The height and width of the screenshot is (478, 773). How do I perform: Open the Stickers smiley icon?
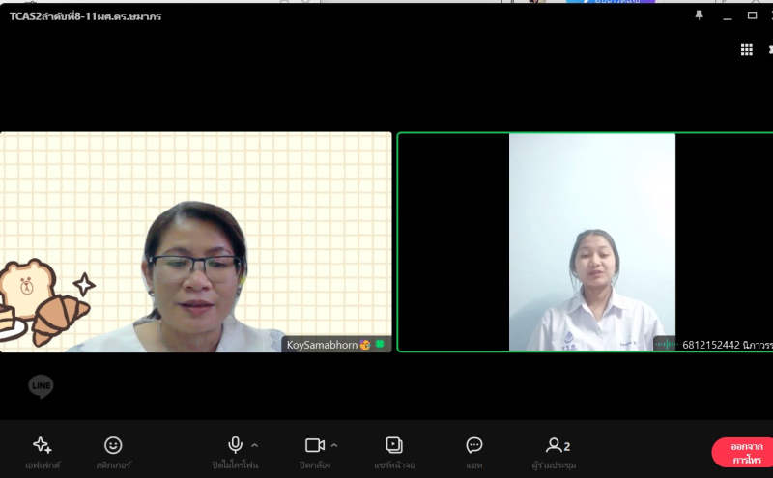coord(113,445)
